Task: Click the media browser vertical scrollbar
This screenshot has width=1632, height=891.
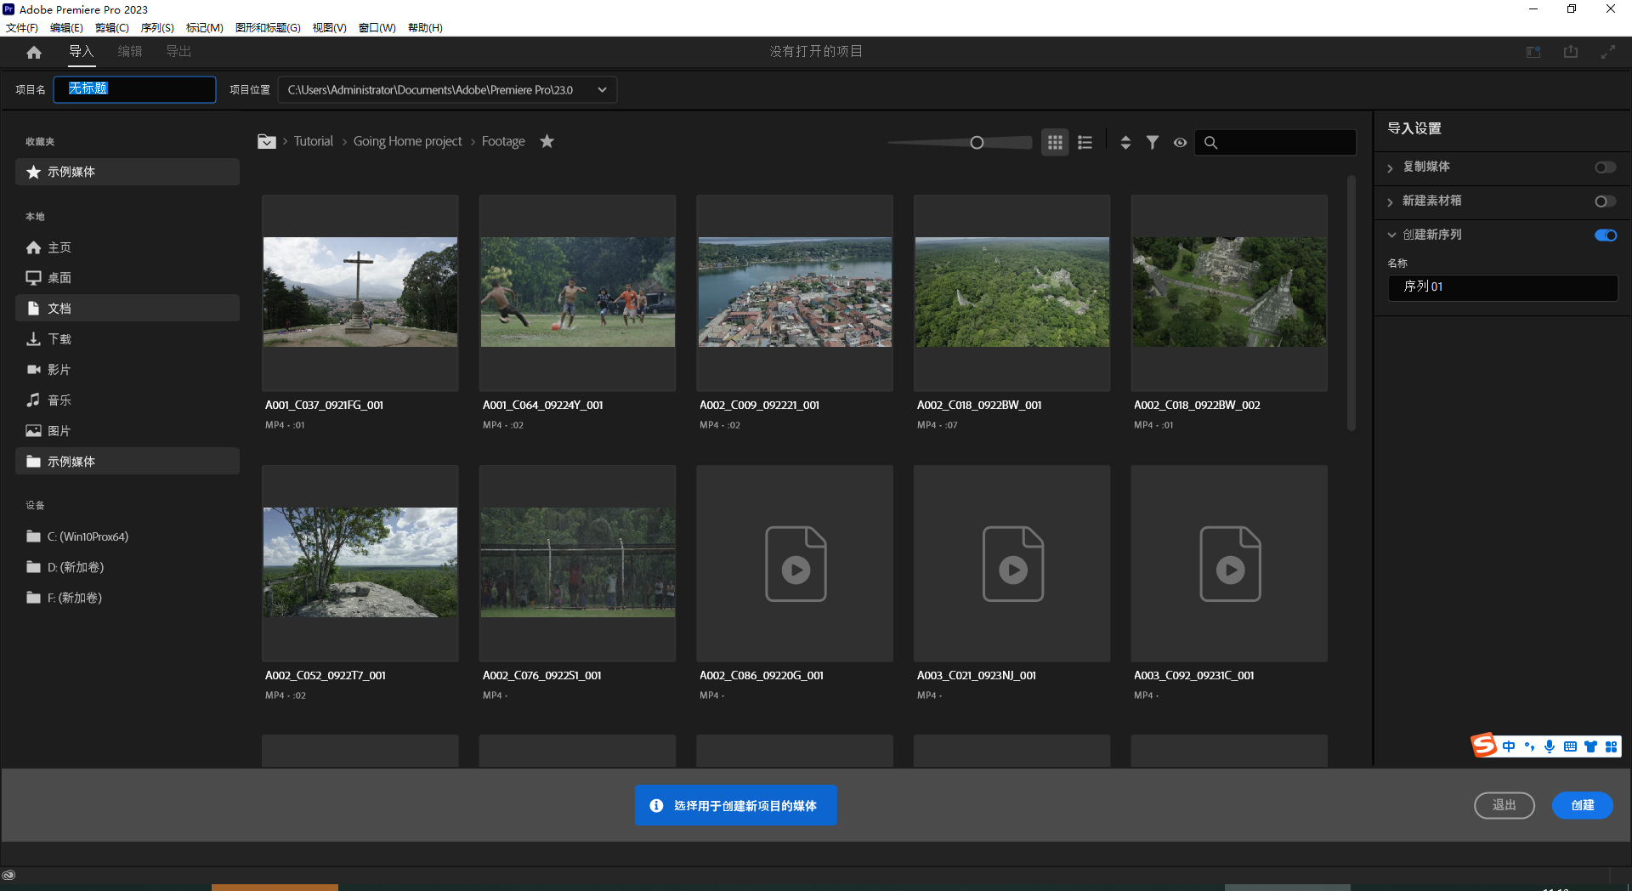Action: pyautogui.click(x=1351, y=304)
